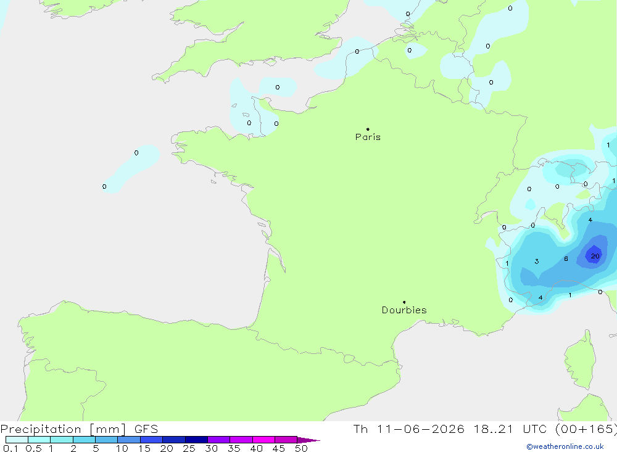Select the 30–35 mm violet swatch

218,440
